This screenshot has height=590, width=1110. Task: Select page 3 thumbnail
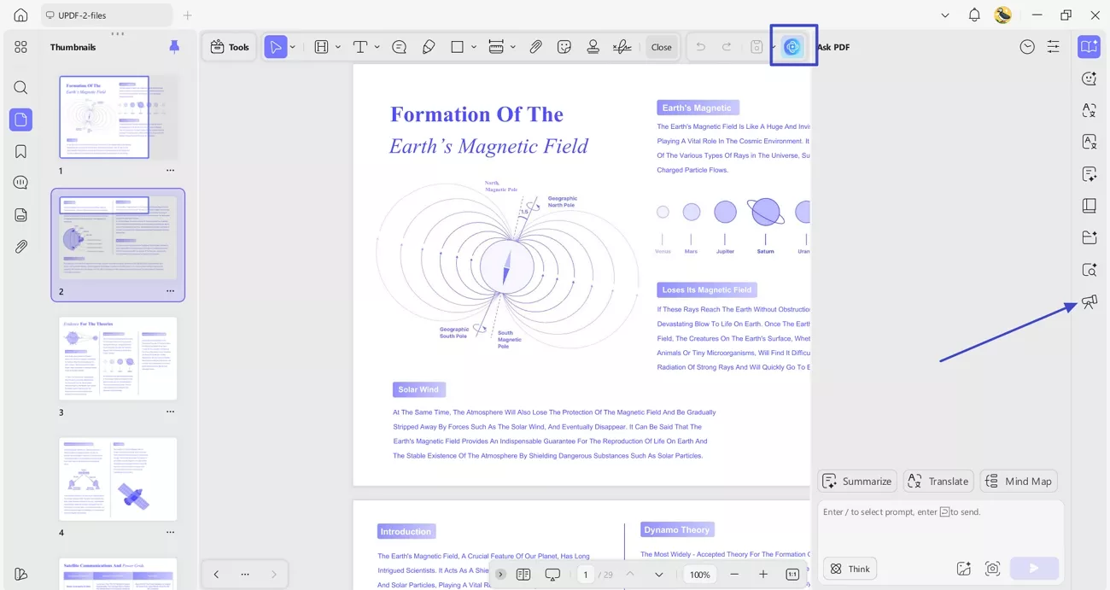click(118, 359)
